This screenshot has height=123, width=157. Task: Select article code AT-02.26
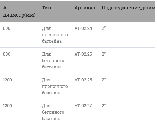point(83,80)
